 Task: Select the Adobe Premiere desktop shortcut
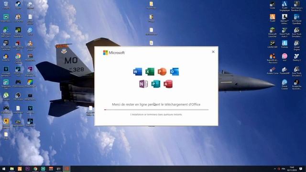[x=30, y=71]
